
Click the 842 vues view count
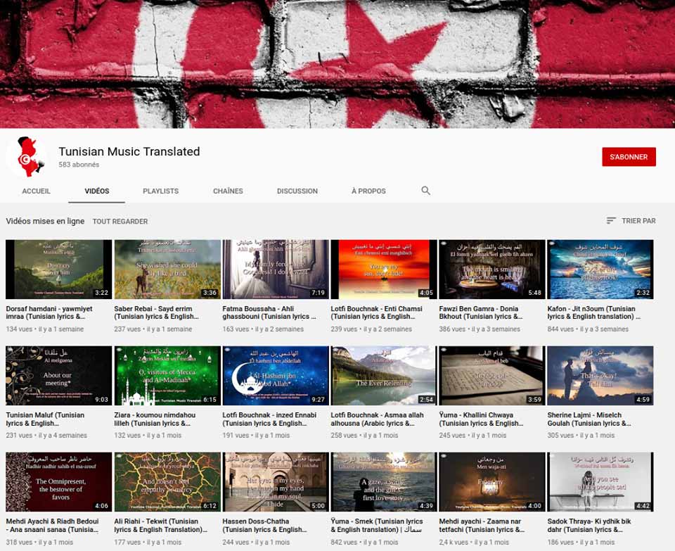coord(344,542)
